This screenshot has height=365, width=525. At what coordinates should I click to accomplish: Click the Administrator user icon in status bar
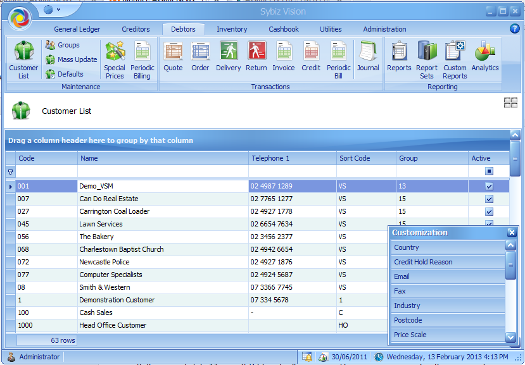pos(11,357)
